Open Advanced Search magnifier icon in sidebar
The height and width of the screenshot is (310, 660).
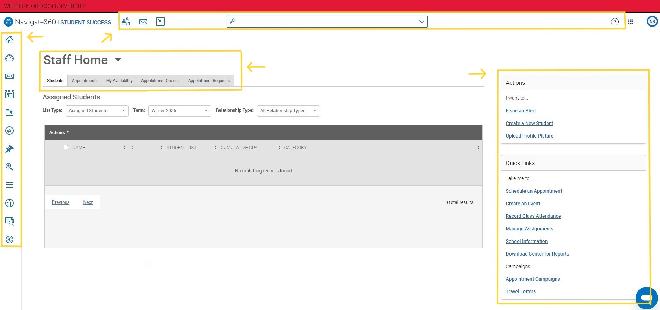click(x=9, y=167)
